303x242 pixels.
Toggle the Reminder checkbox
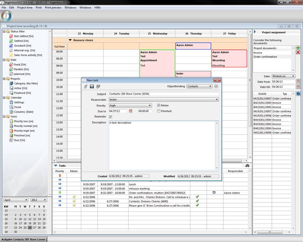110,117
